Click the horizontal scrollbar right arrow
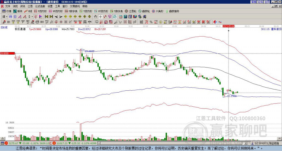 [x=246, y=143]
